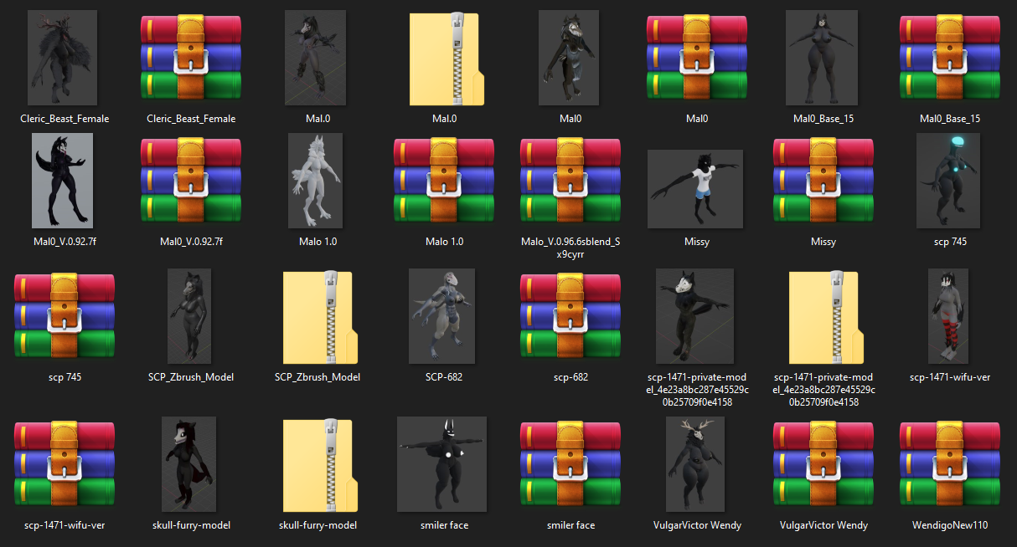Select the Malo 1.0 white model thumbnail
The image size is (1017, 547).
(x=316, y=181)
